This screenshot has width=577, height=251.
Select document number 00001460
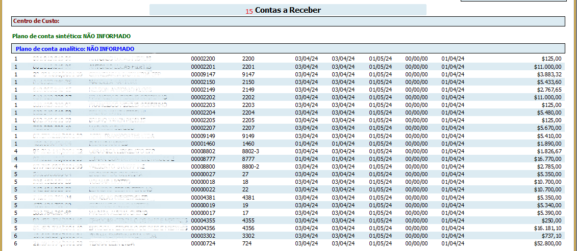pyautogui.click(x=203, y=144)
